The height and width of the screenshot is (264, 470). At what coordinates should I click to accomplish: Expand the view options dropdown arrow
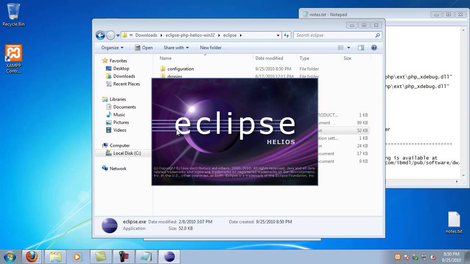[348, 48]
